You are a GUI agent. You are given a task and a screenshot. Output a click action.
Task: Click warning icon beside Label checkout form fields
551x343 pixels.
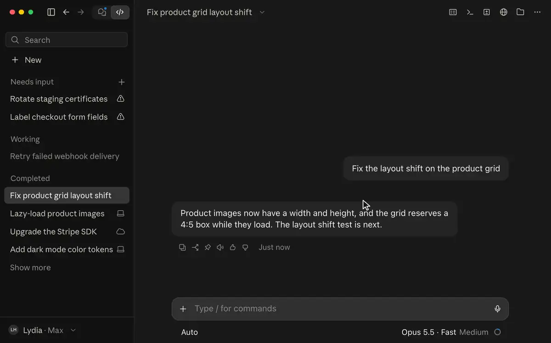point(120,117)
